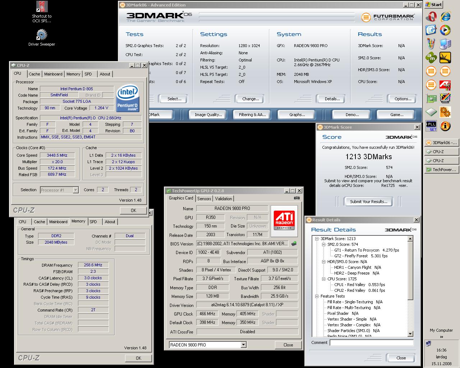Switch to the Sensors tab in GPU-Z
This screenshot has width=460, height=368.
click(204, 199)
